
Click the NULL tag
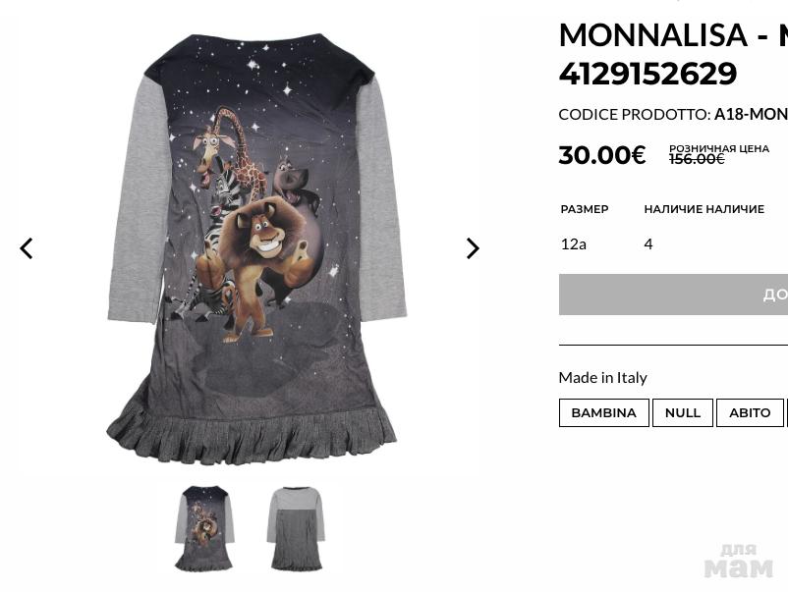coord(683,412)
